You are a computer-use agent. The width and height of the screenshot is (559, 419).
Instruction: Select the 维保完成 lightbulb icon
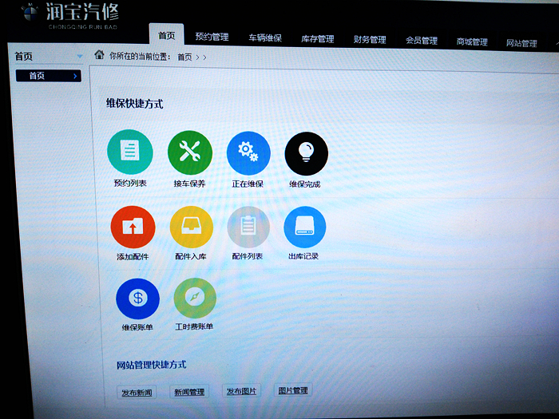(x=306, y=153)
